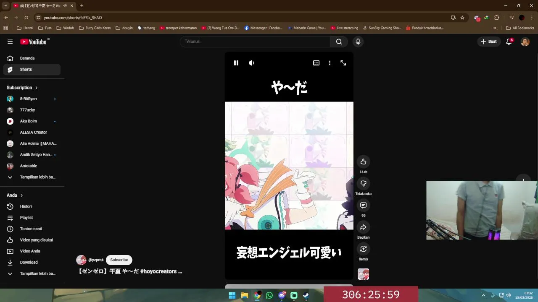The image size is (538, 302).
Task: Open a new Chrome tab
Action: (x=82, y=6)
